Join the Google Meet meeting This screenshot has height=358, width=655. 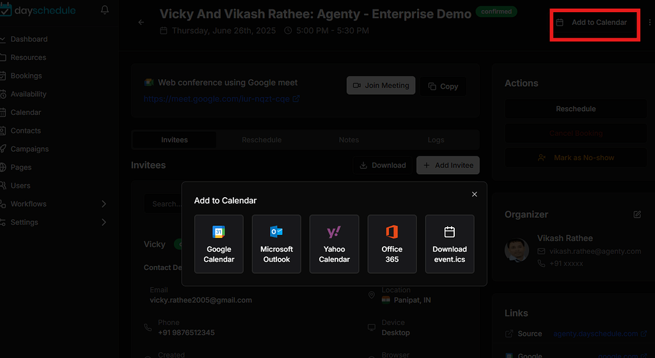point(381,86)
